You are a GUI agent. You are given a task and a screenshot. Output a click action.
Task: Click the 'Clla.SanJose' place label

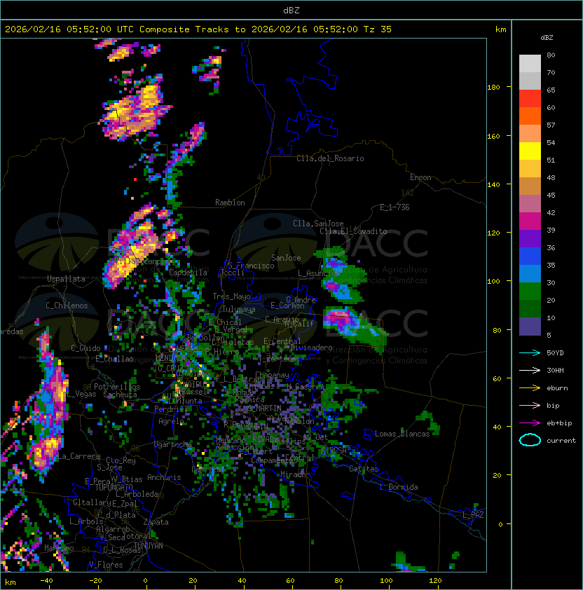[318, 224]
